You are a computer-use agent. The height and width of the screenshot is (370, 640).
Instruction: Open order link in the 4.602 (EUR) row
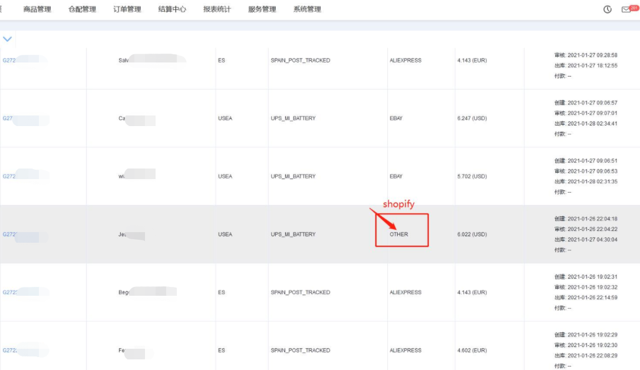9,351
